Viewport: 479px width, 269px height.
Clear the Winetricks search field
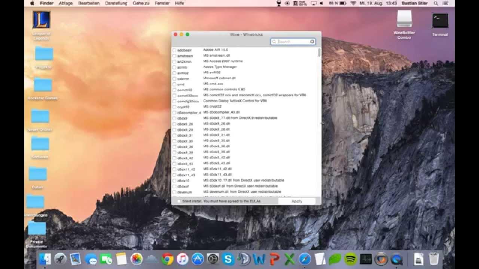pos(312,41)
